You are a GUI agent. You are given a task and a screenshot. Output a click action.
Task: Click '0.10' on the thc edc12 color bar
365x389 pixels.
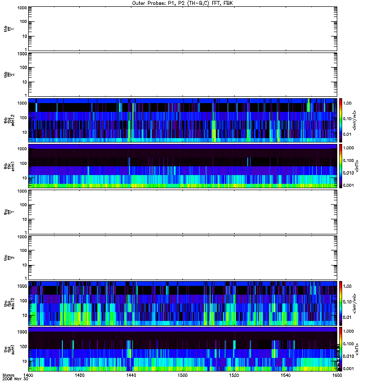coord(347,302)
